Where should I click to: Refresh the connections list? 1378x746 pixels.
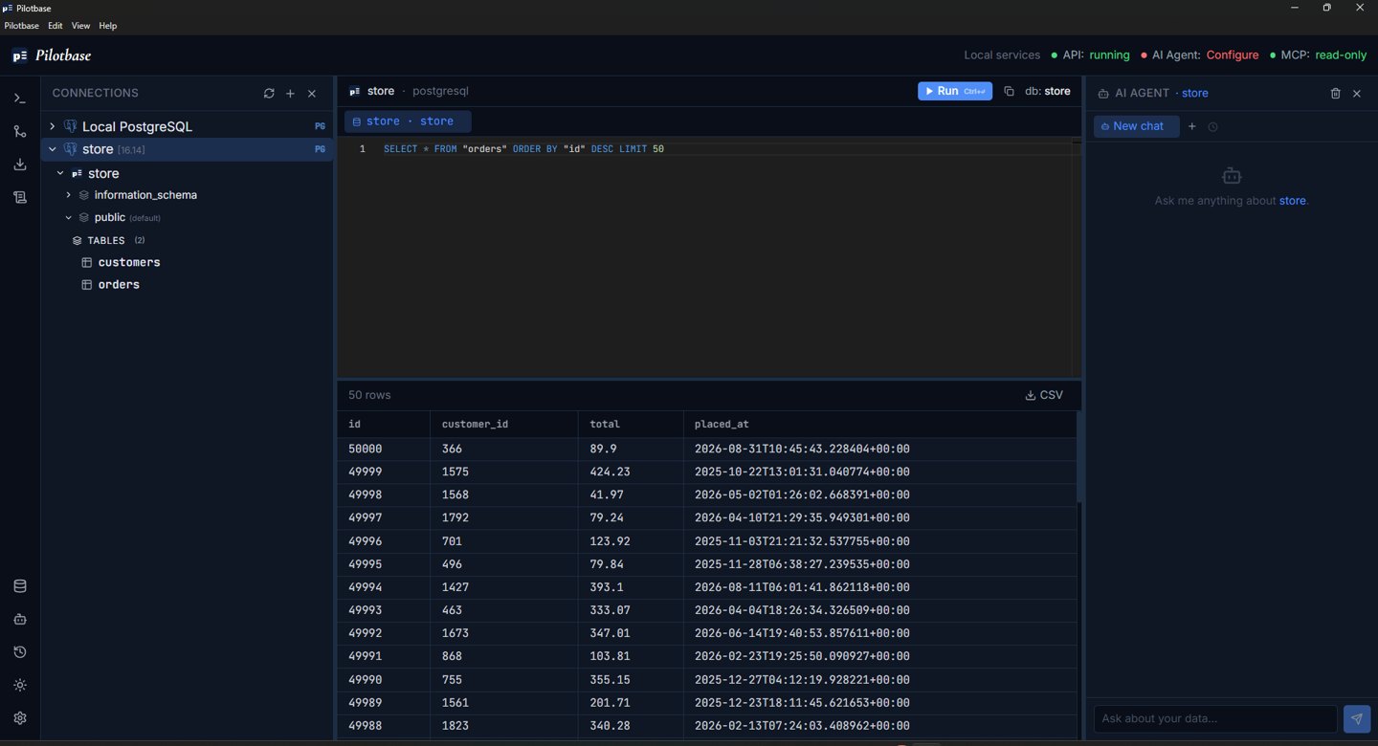(x=269, y=94)
